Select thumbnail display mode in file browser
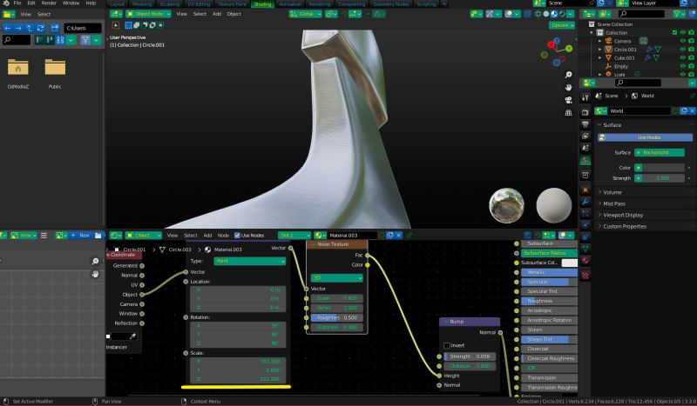The image size is (697, 406). coord(60,40)
